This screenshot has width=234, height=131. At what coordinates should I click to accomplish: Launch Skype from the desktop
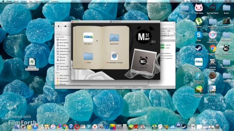pyautogui.click(x=199, y=35)
